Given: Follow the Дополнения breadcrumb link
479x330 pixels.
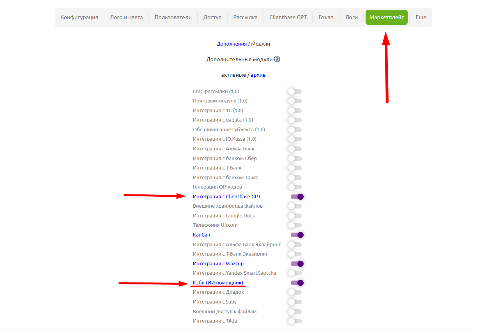Looking at the screenshot, I should pos(232,44).
